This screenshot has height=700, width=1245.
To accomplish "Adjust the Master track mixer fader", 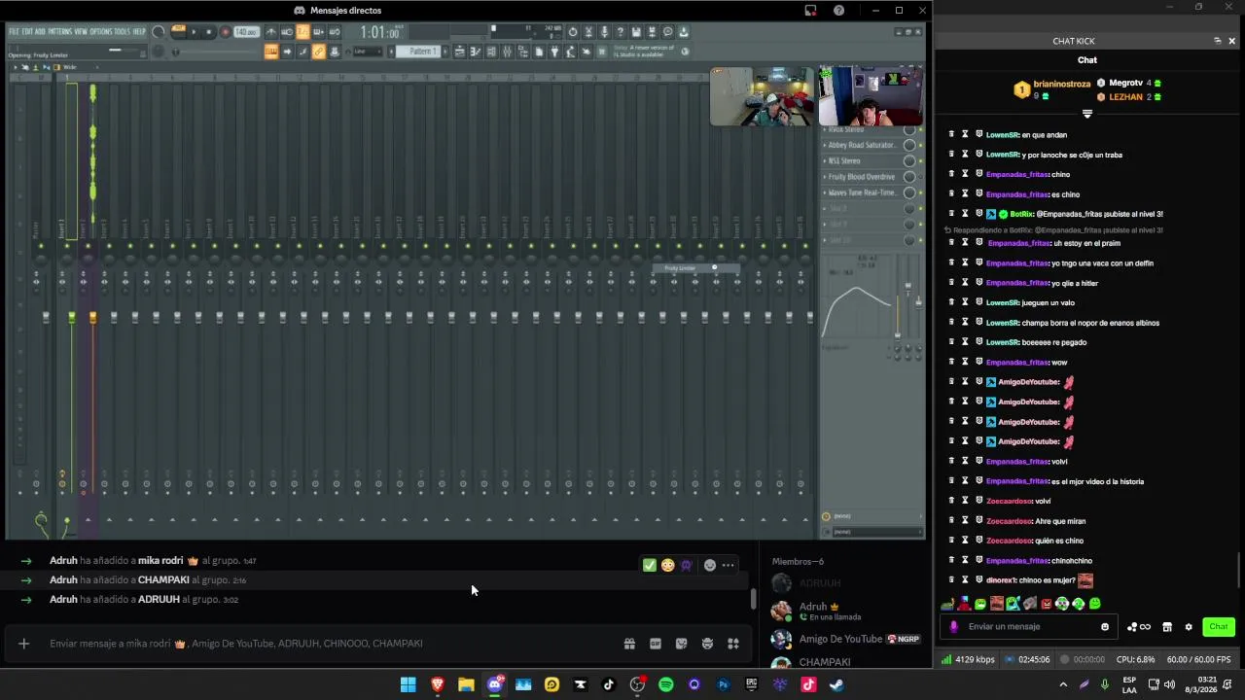I will (46, 317).
